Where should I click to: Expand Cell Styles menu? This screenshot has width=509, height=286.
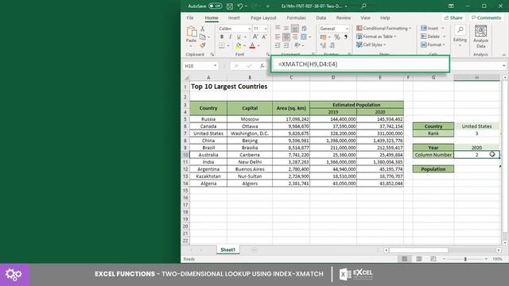(371, 44)
